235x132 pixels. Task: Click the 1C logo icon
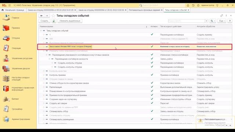pyautogui.click(x=4, y=5)
